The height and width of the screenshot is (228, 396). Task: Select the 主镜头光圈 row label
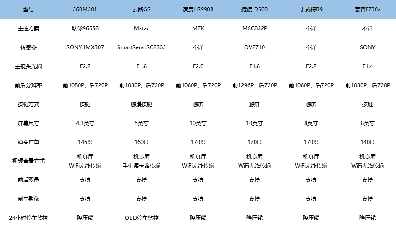28,66
